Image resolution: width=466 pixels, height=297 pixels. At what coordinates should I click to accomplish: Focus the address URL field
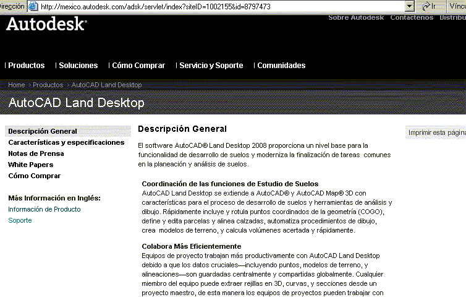tap(221, 6)
